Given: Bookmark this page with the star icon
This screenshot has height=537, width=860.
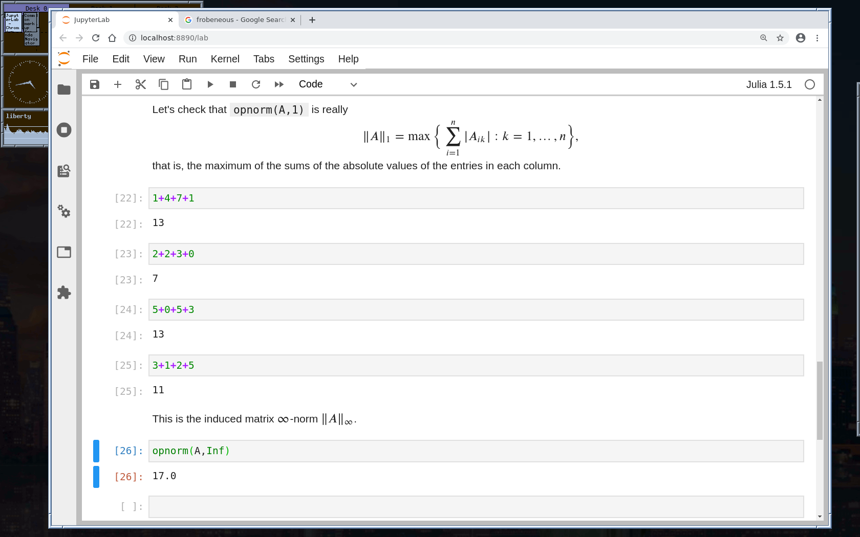Looking at the screenshot, I should click(x=780, y=38).
